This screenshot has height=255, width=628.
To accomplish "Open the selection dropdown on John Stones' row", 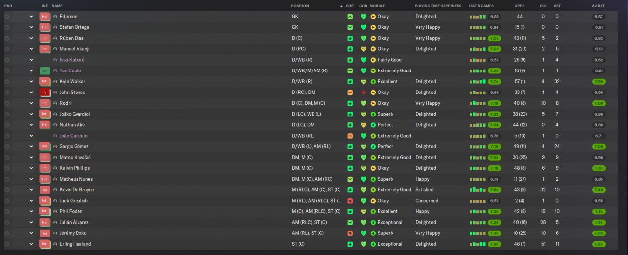I will pyautogui.click(x=31, y=92).
